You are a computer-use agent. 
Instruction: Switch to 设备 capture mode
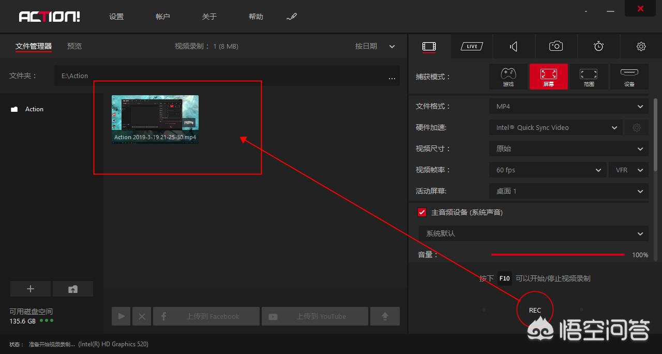[x=629, y=76]
